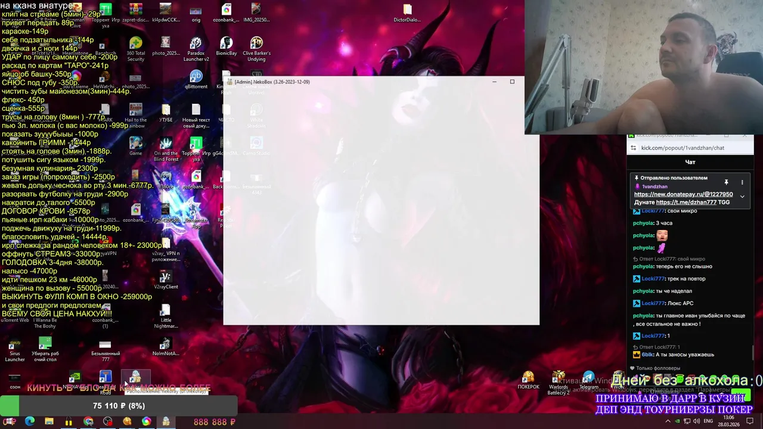Open the donatepay.ru link in chat
Screen dimensions: 763x429
[x=683, y=194]
